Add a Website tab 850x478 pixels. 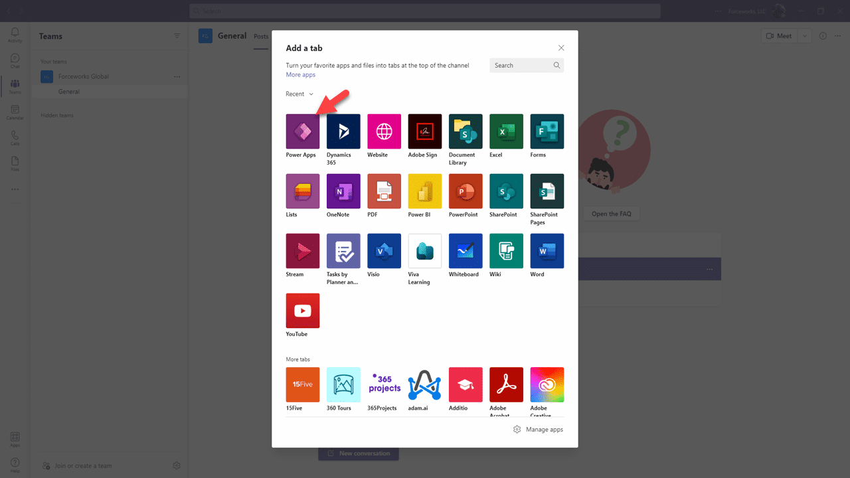pos(384,131)
